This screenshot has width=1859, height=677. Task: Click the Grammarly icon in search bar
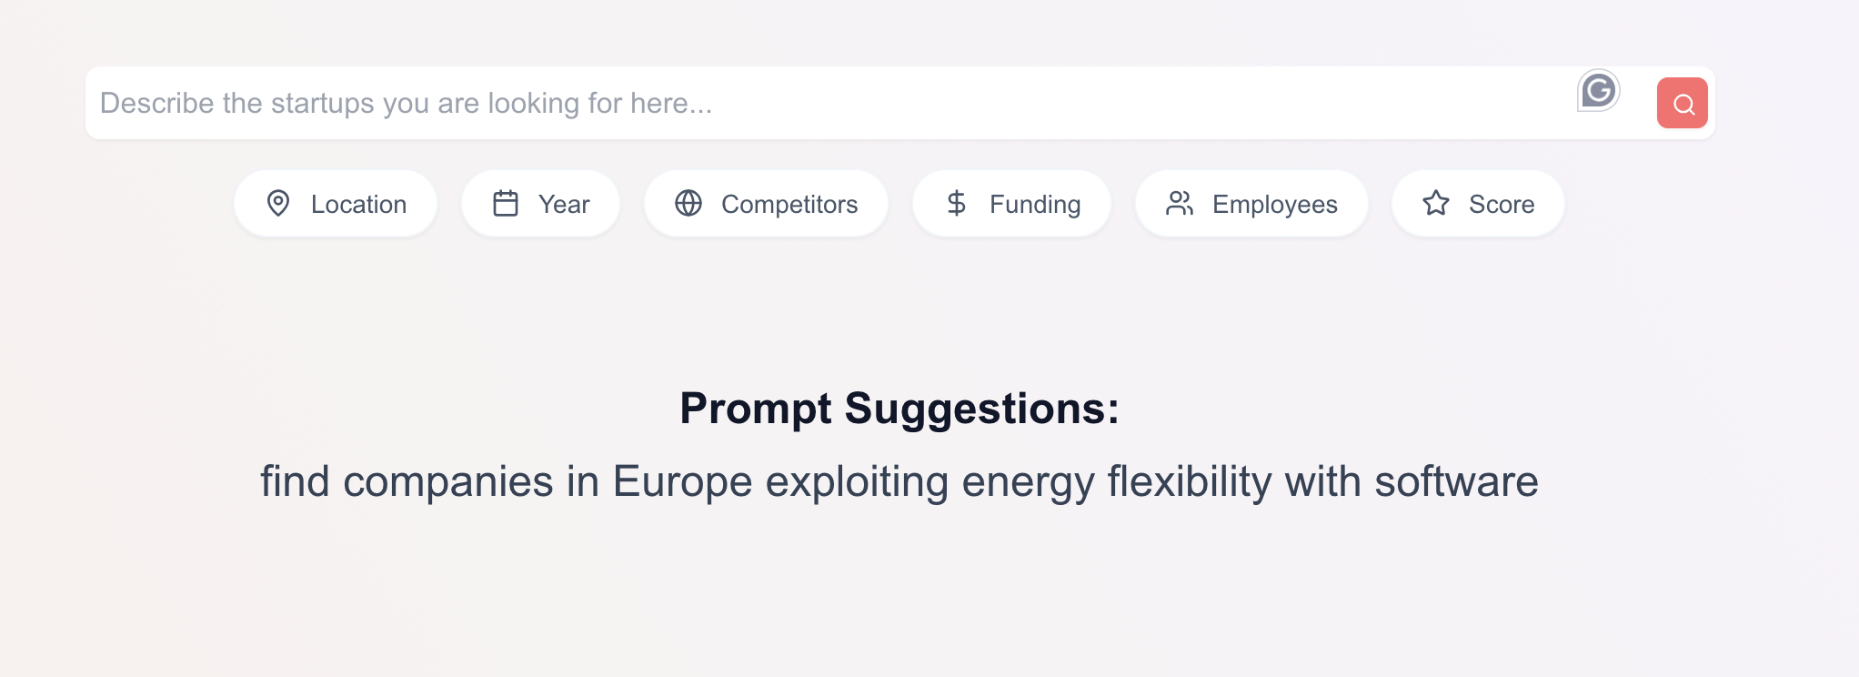pyautogui.click(x=1598, y=91)
